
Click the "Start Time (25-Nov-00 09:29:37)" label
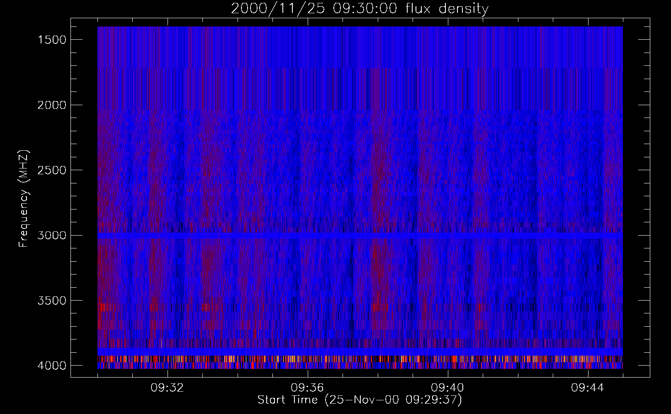(x=360, y=400)
